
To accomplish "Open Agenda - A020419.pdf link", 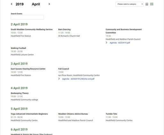I will coord(120,43).
